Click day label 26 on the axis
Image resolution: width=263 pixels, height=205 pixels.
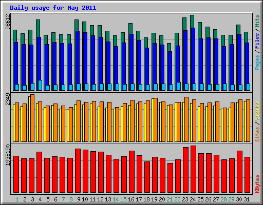coord(208,199)
